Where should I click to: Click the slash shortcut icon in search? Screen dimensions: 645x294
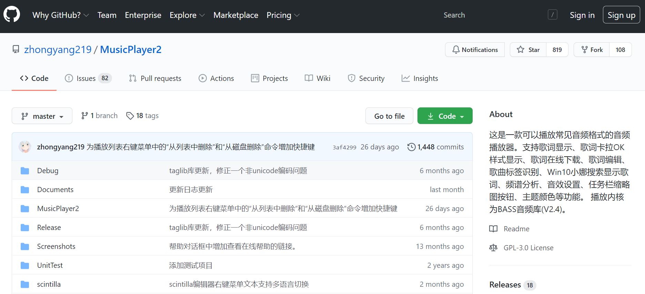tap(553, 15)
